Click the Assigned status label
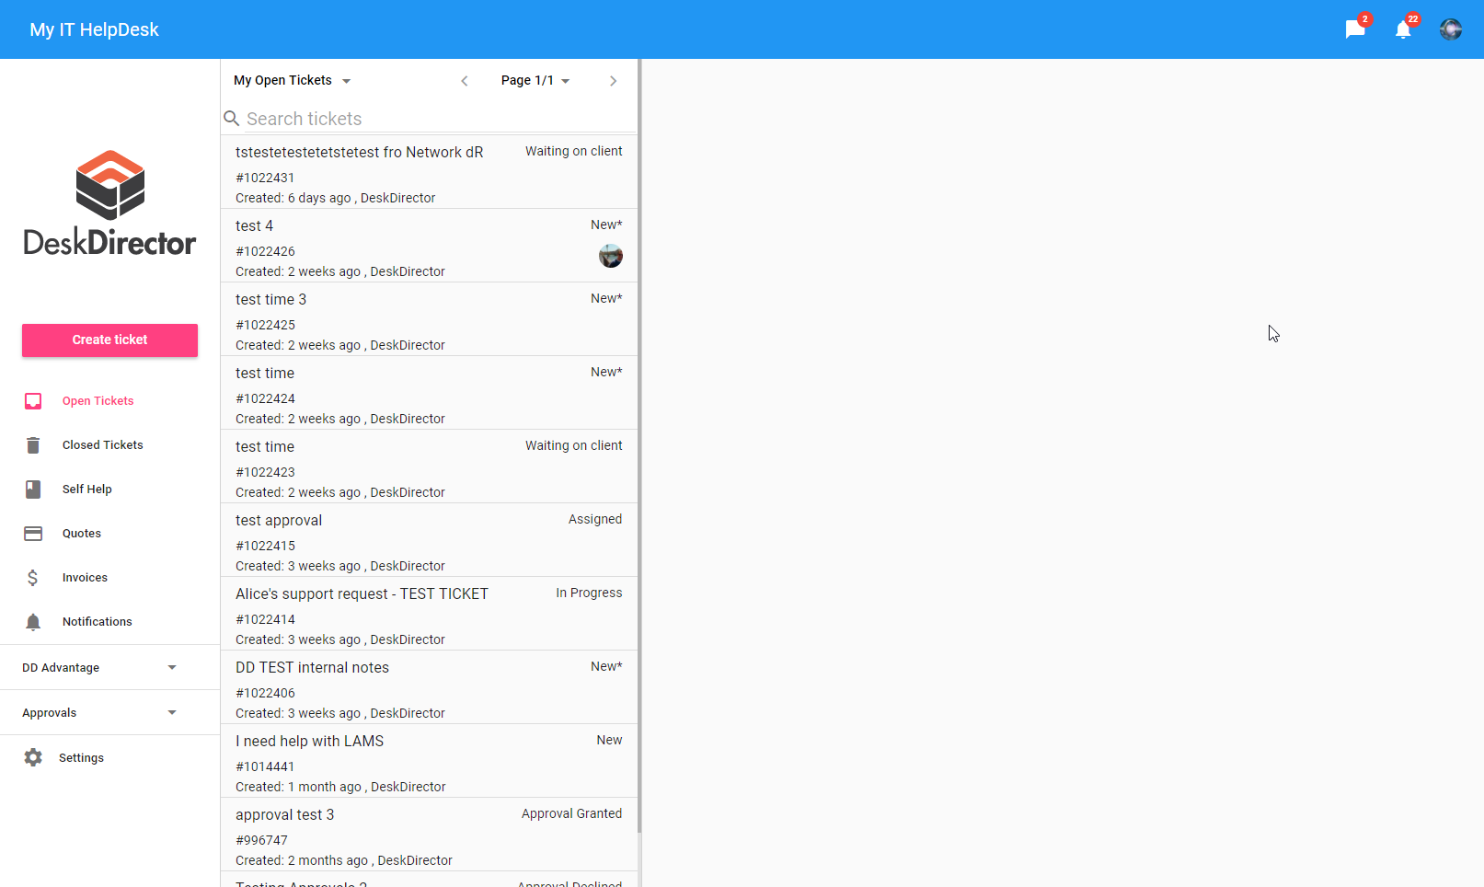The height and width of the screenshot is (887, 1484). (595, 519)
